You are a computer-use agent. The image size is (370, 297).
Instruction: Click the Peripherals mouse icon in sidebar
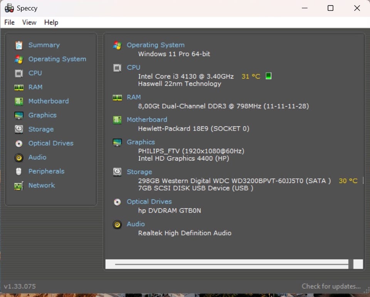19,171
